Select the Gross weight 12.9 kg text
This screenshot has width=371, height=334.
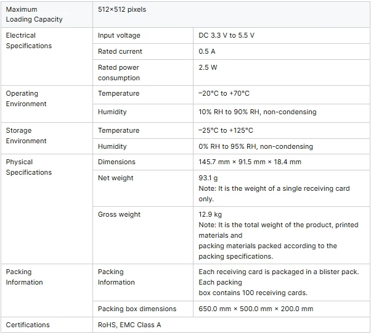click(x=210, y=214)
